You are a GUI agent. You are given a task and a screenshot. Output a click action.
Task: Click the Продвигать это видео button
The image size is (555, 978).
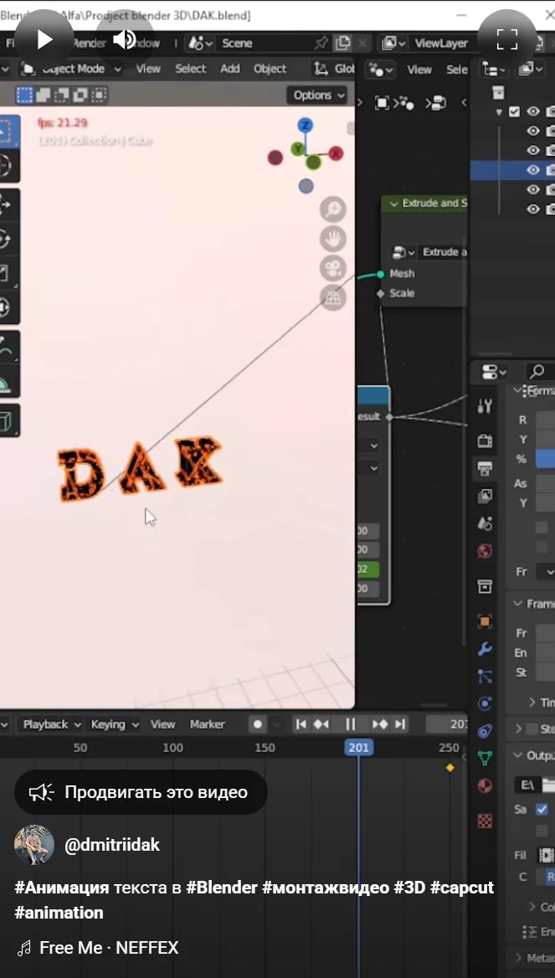coord(141,792)
